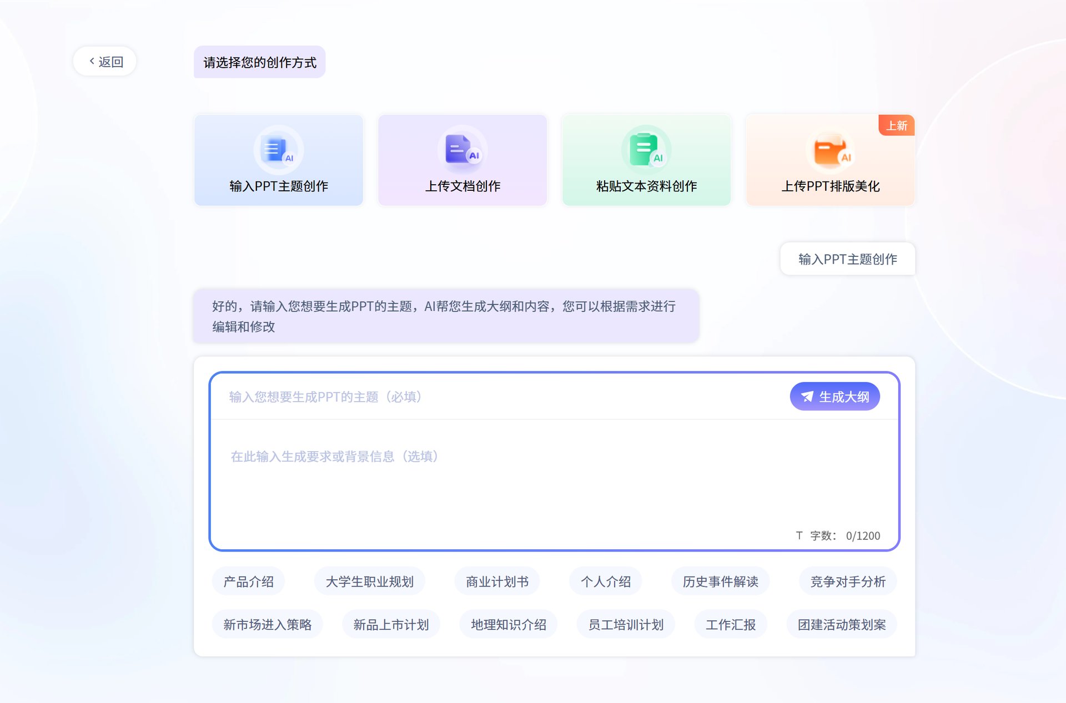Focus the PPT主题 required input field
This screenshot has height=703, width=1066.
pos(500,397)
